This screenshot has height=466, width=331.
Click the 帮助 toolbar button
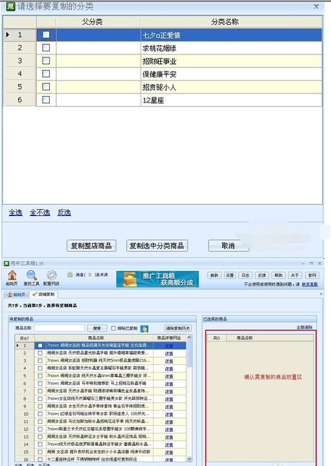[278, 275]
